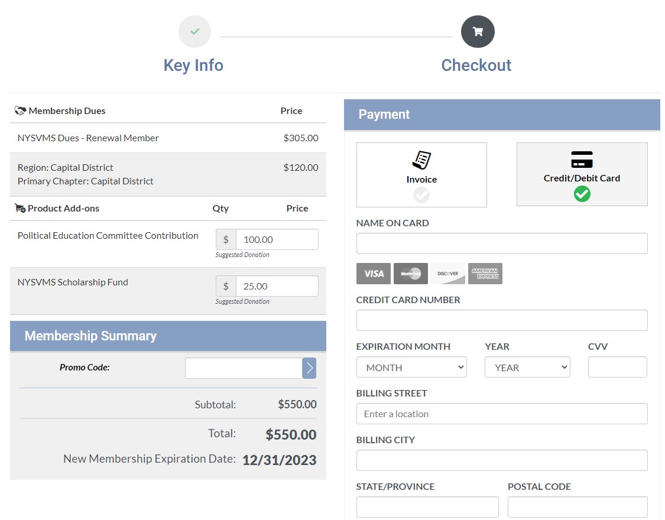Click the Visa card logo
Screen dimensions: 665x520
coord(373,274)
